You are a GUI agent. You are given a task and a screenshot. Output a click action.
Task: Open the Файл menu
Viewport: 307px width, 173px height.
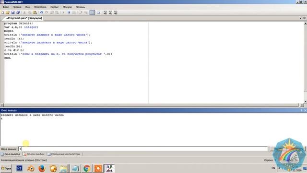pos(6,7)
